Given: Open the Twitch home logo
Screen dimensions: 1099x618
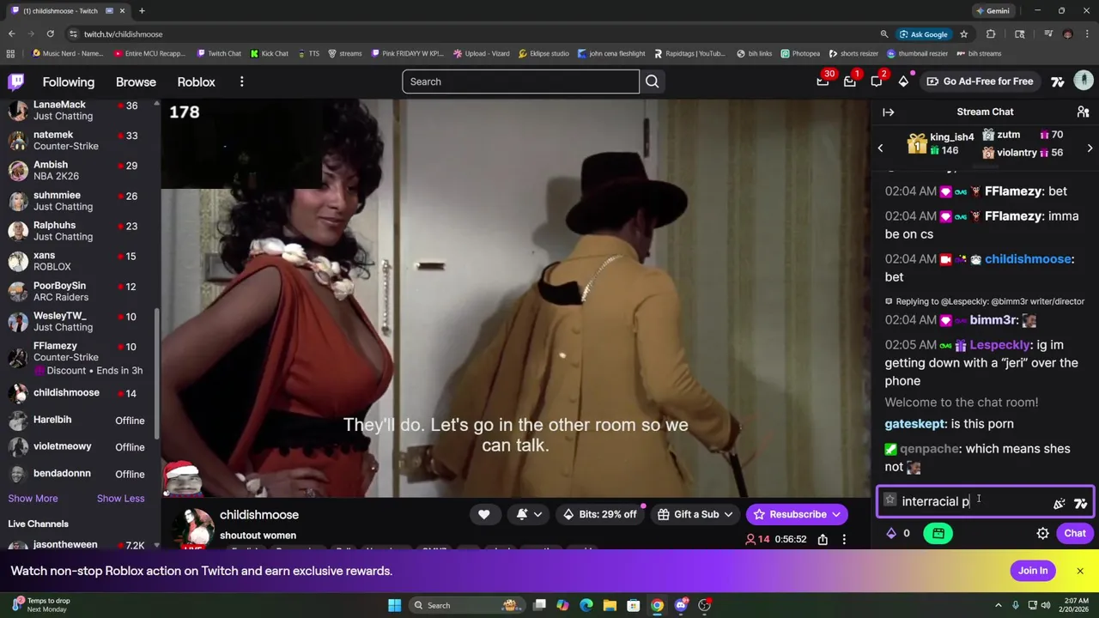Looking at the screenshot, I should click(x=16, y=82).
